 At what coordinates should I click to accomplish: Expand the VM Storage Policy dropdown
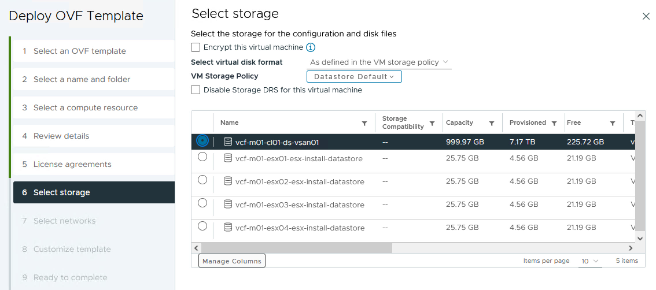click(353, 76)
